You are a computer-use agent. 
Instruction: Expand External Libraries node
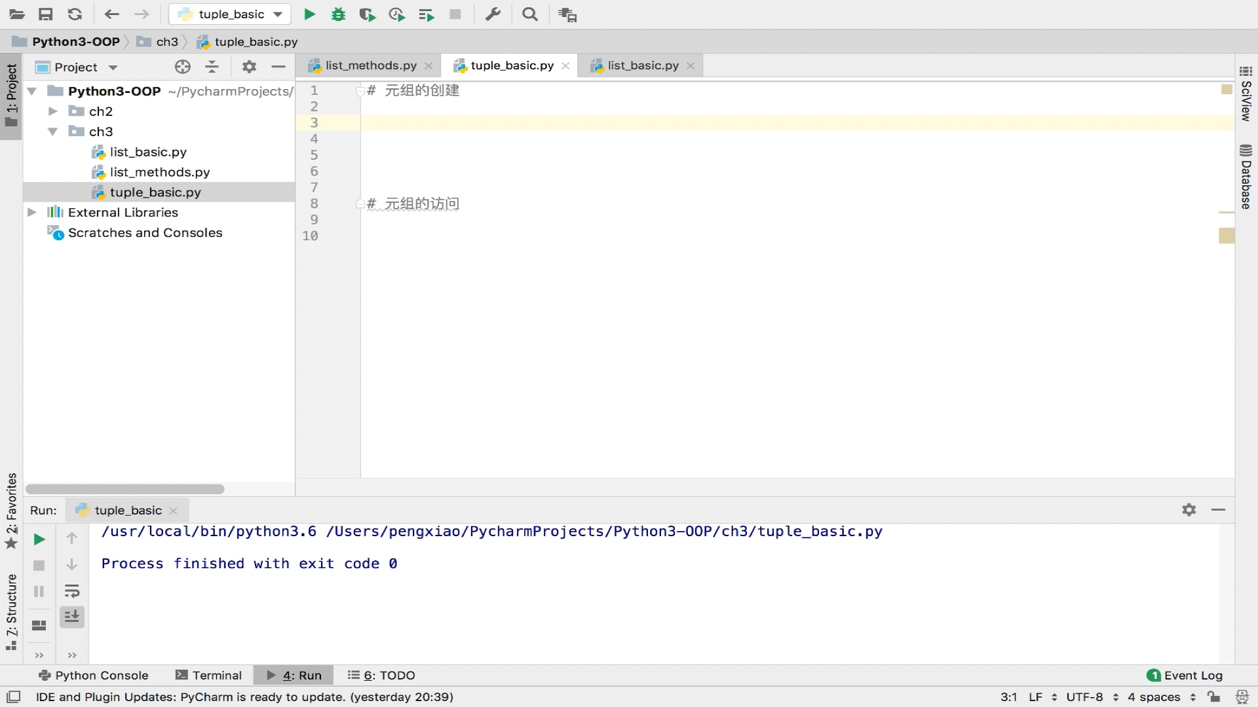pyautogui.click(x=31, y=212)
